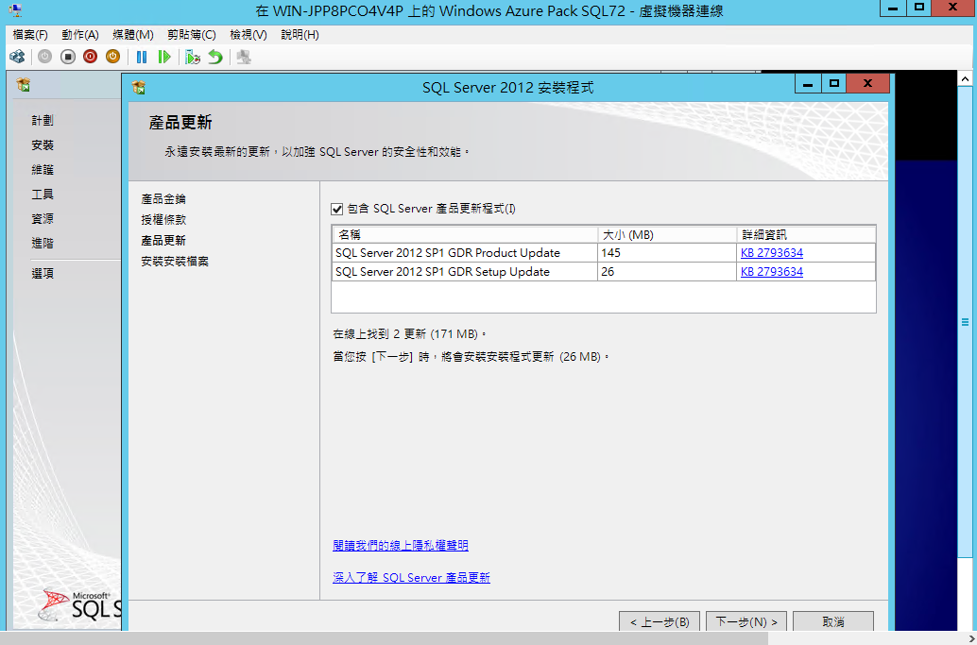Viewport: 977px width, 645px height.
Task: Open the 動作(A) menu
Action: point(80,35)
